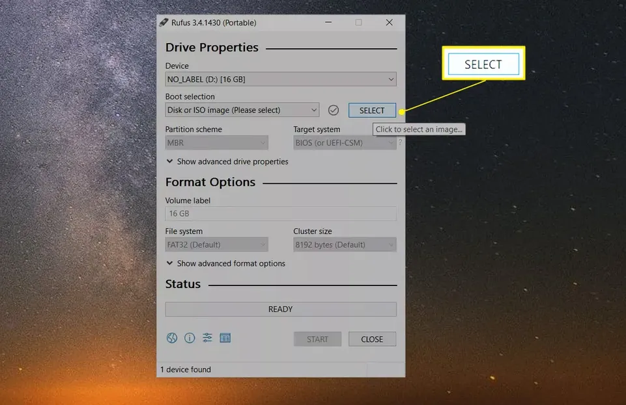This screenshot has height=405, width=626.
Task: Open application settings sliders icon
Action: (x=207, y=337)
